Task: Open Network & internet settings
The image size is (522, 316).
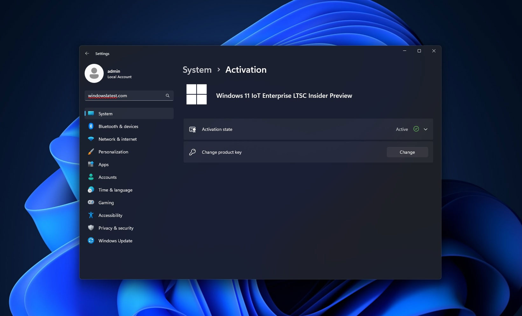Action: coord(117,139)
